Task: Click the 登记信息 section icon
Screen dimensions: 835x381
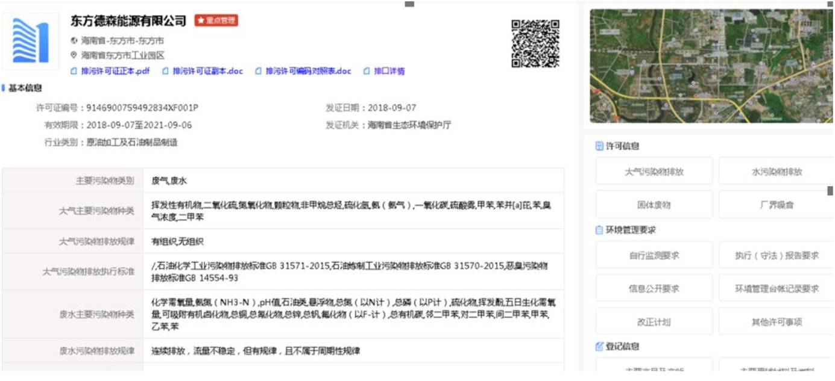Action: 599,346
